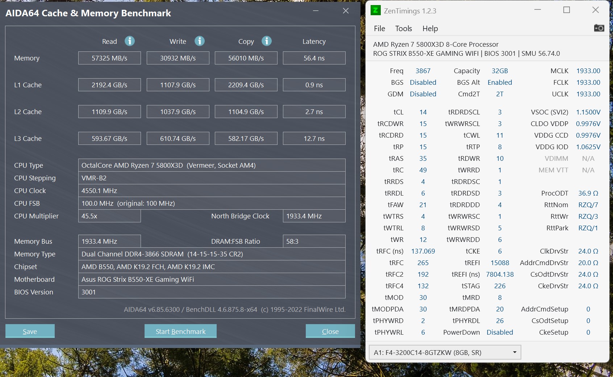The height and width of the screenshot is (377, 613).
Task: Click the CPU Multiplier 45.5x field
Action: (x=109, y=216)
